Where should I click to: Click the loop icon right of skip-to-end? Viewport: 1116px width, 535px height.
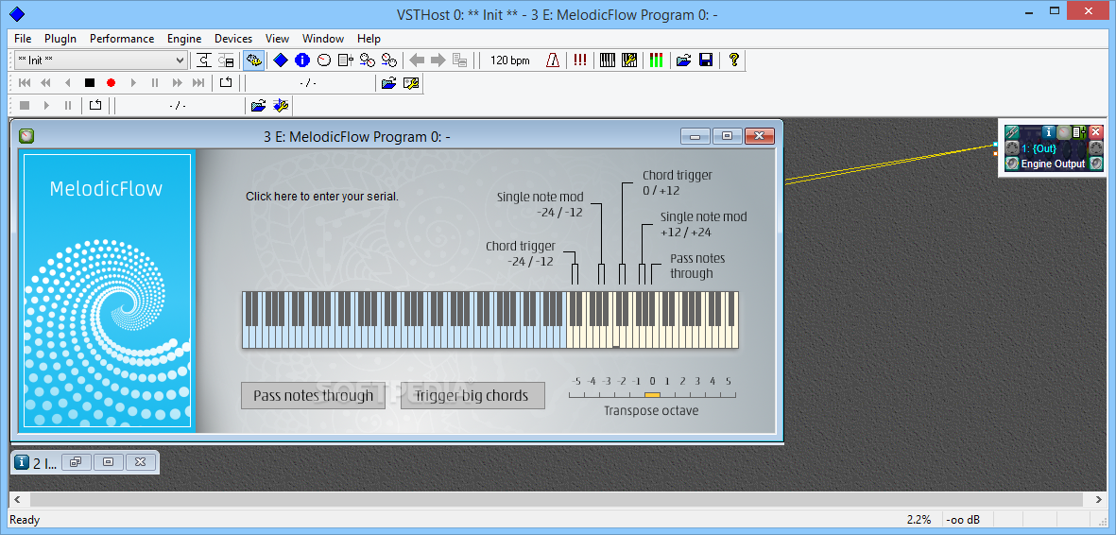click(226, 83)
